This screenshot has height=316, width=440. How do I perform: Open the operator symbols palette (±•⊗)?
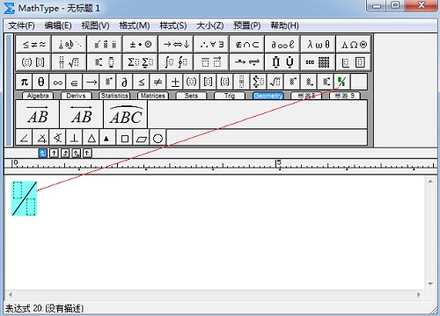(140, 45)
